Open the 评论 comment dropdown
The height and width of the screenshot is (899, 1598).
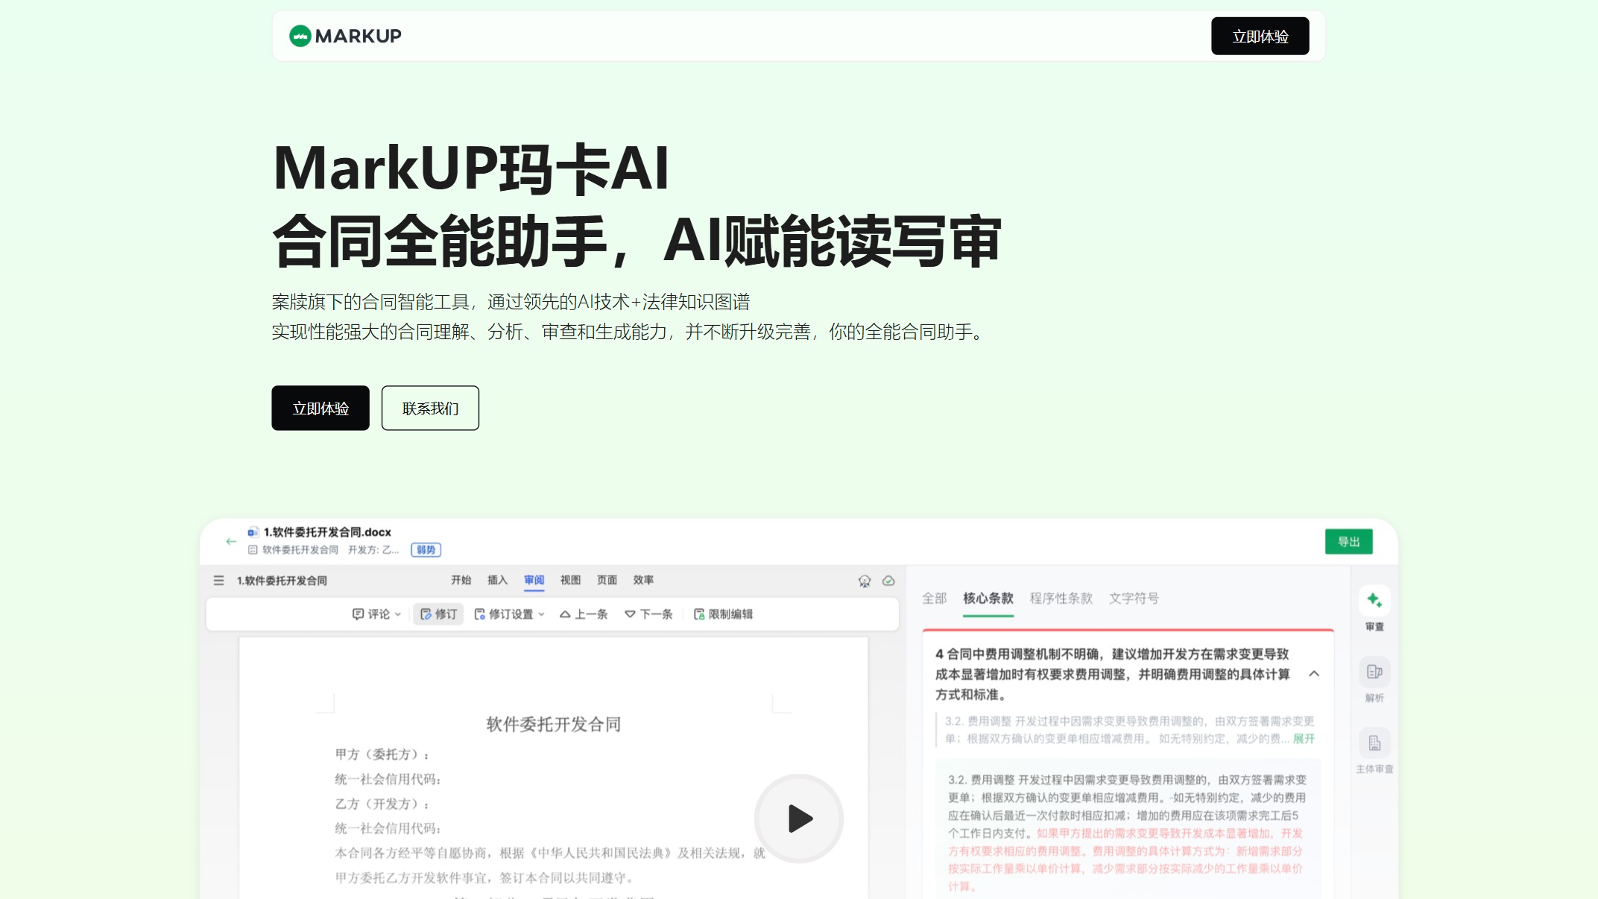[376, 613]
